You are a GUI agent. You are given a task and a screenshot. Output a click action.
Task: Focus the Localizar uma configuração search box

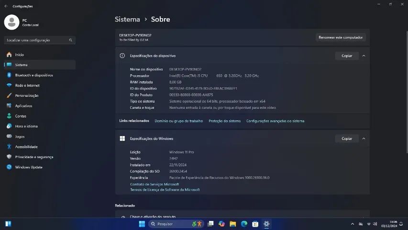tap(40, 40)
